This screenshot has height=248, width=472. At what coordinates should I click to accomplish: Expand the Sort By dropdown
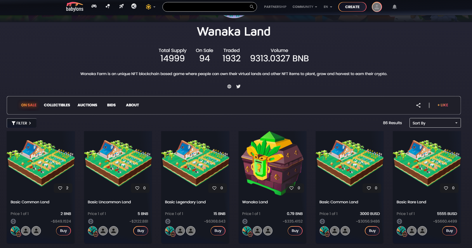pos(435,123)
